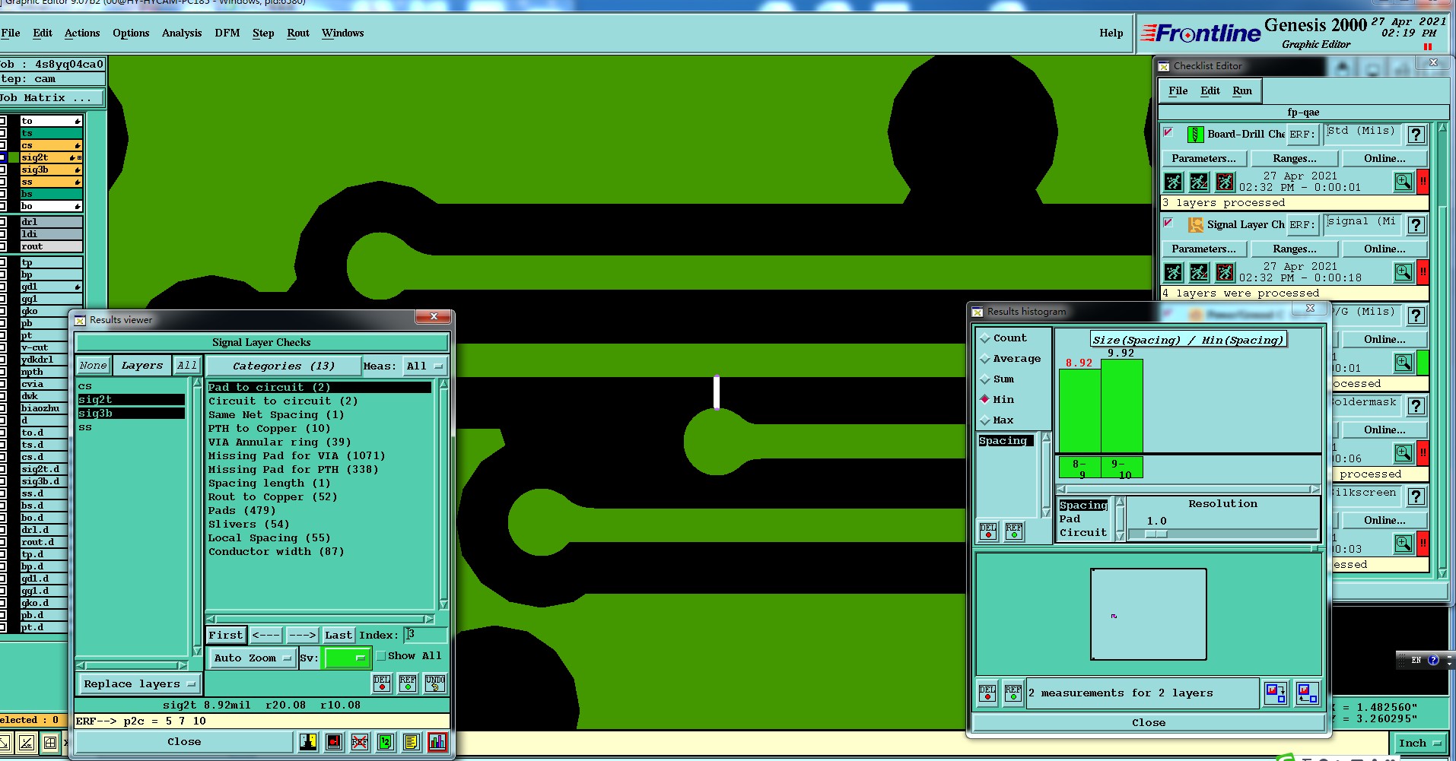Click the crossed-out REF icon

pos(360,741)
